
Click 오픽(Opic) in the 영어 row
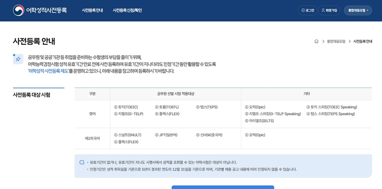(x=255, y=107)
